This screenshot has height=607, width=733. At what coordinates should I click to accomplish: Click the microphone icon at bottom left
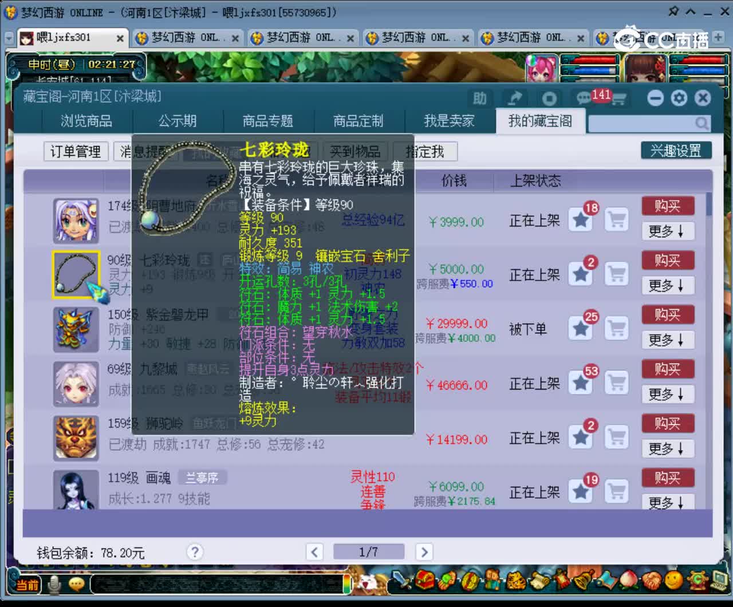point(53,585)
